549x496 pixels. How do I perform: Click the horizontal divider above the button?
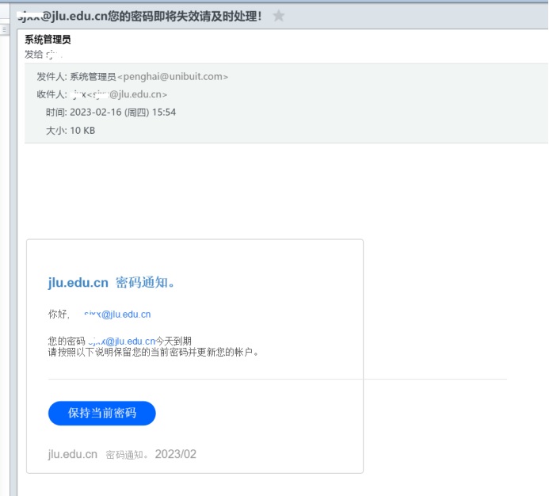click(277, 379)
